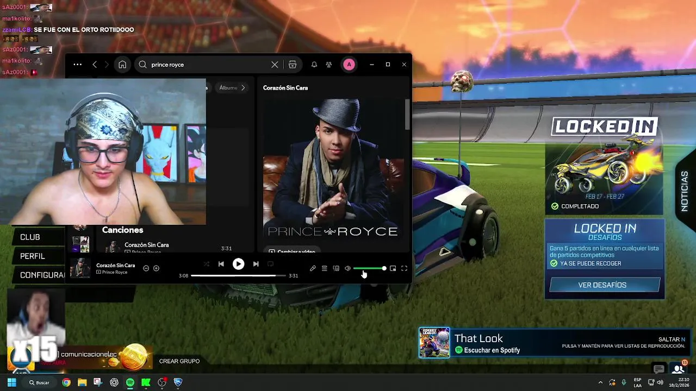This screenshot has height=391, width=696.
Task: Expand more search filters with the chevron
Action: 243,87
